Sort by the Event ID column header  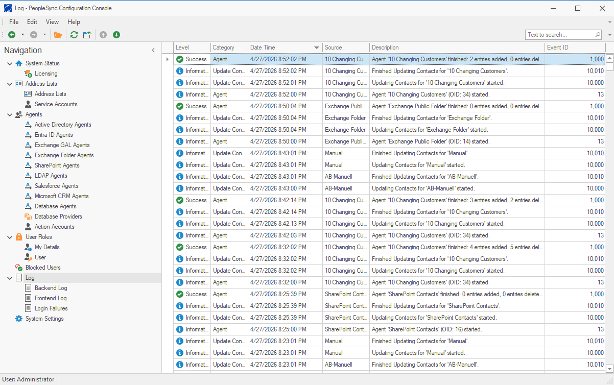pyautogui.click(x=575, y=47)
